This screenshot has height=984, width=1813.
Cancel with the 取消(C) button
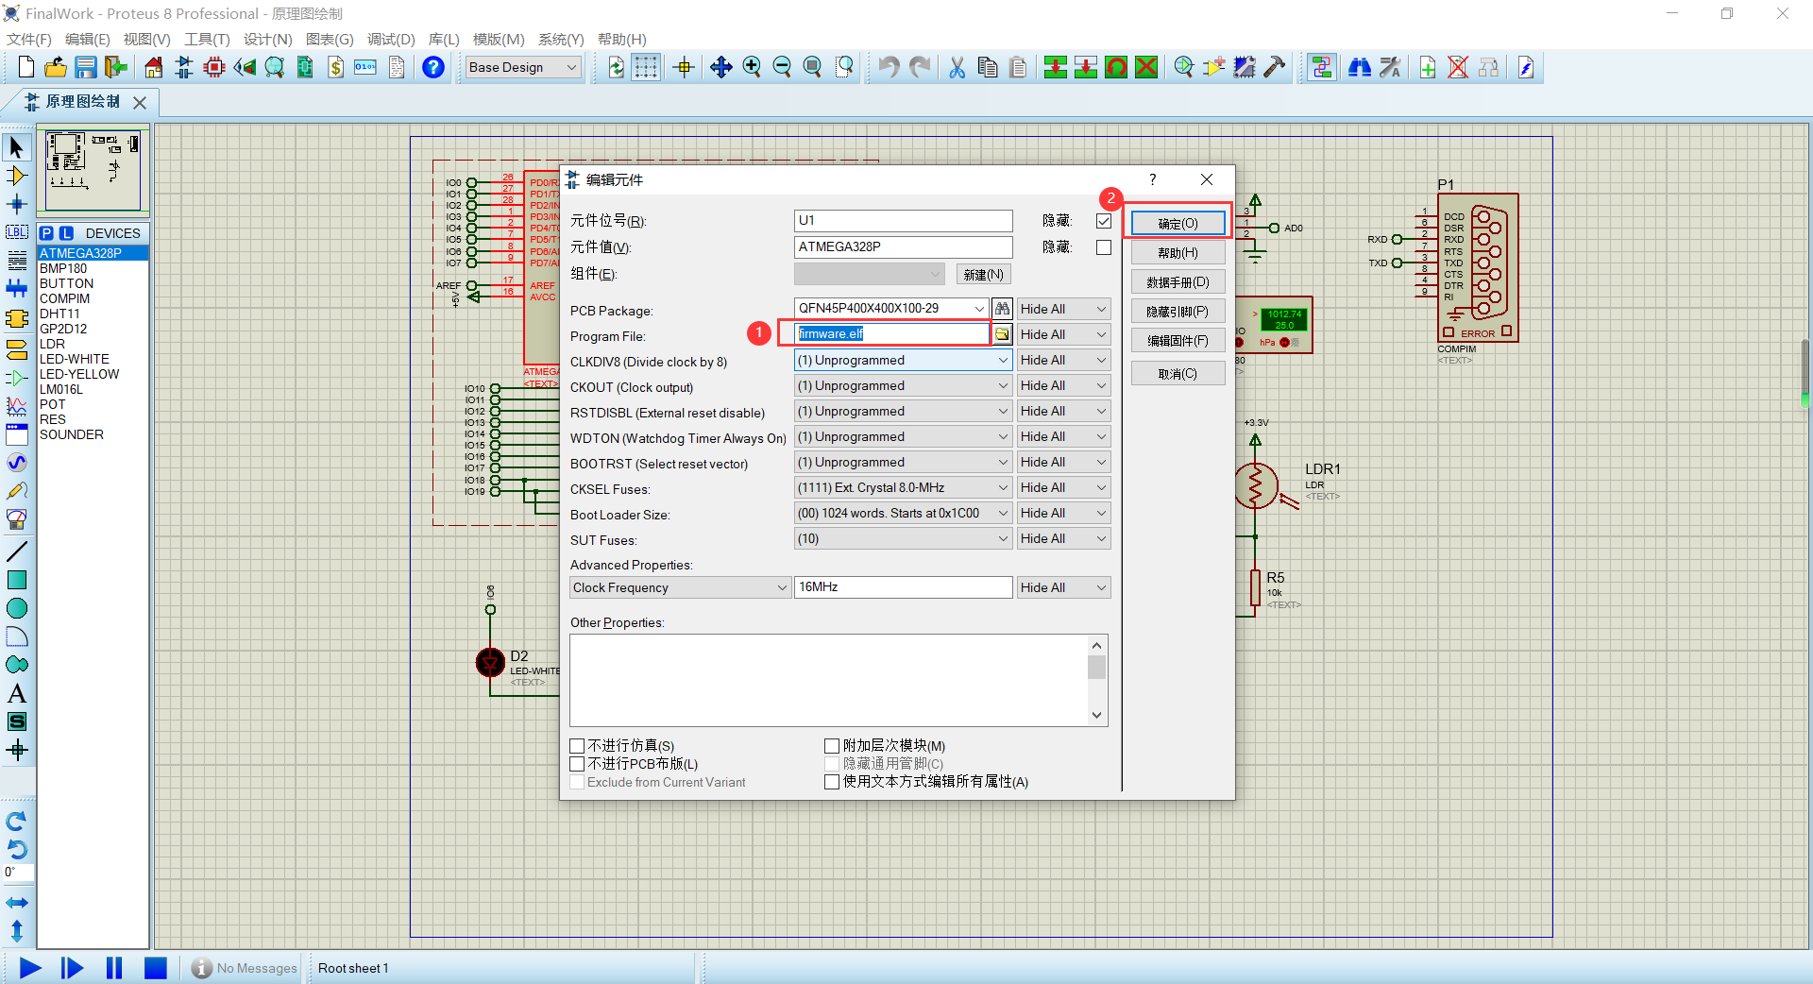[x=1178, y=374]
